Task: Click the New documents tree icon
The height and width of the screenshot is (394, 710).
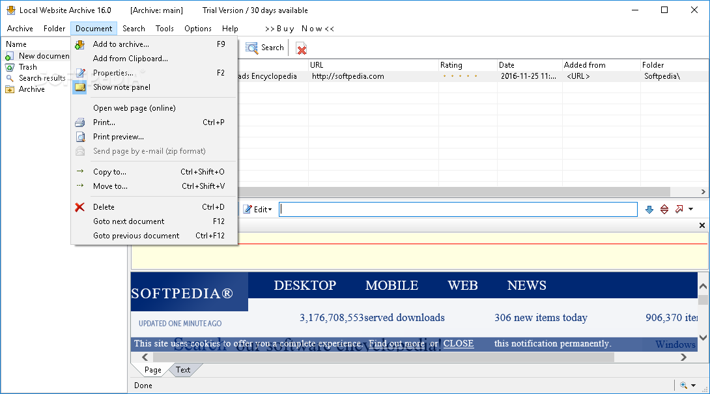Action: (x=9, y=56)
